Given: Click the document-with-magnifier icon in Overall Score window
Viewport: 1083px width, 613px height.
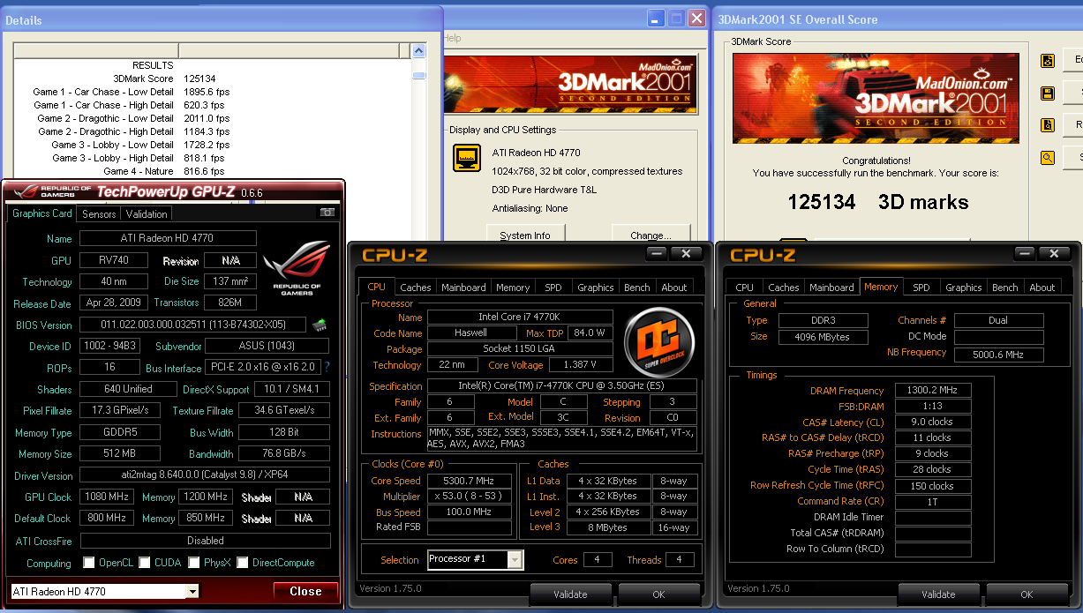Looking at the screenshot, I should pyautogui.click(x=1048, y=125).
